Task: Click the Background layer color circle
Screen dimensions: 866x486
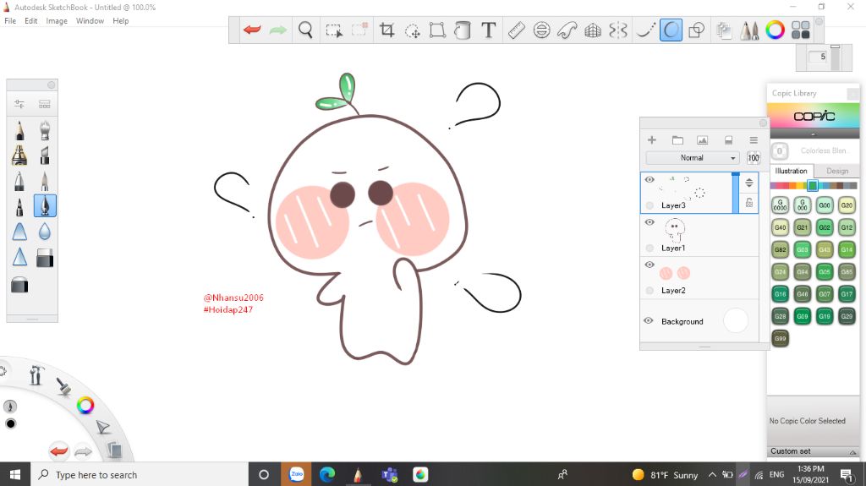Action: [735, 320]
